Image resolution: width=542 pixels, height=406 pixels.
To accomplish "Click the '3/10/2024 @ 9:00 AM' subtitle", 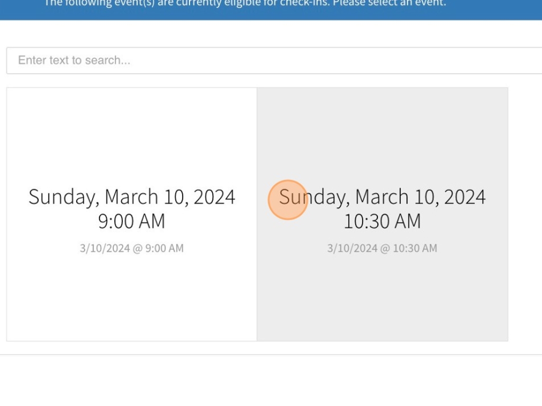I will click(x=132, y=248).
